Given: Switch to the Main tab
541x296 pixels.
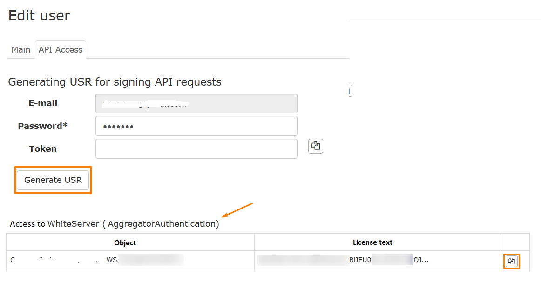Looking at the screenshot, I should click(21, 50).
